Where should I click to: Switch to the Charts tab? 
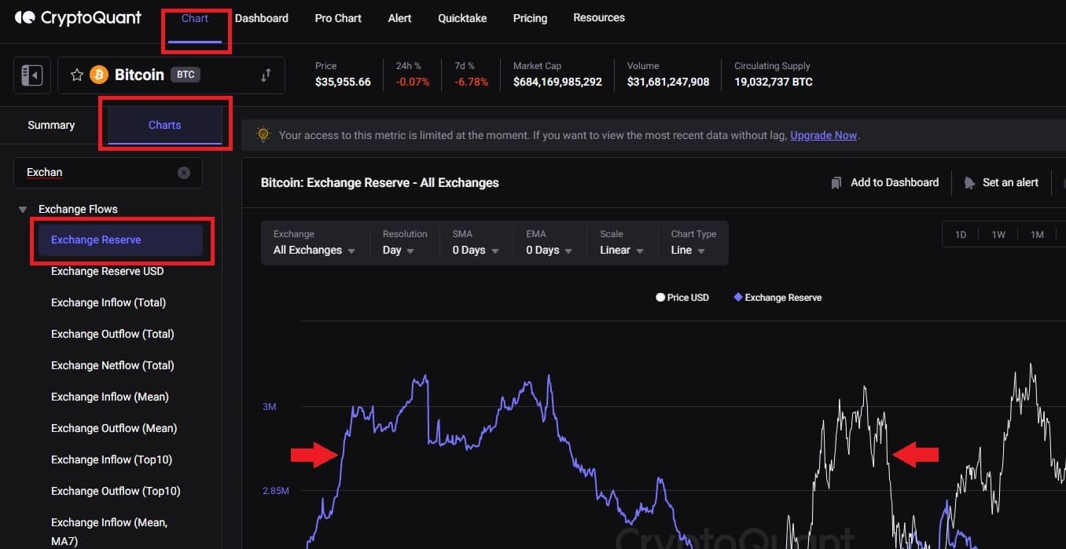164,125
